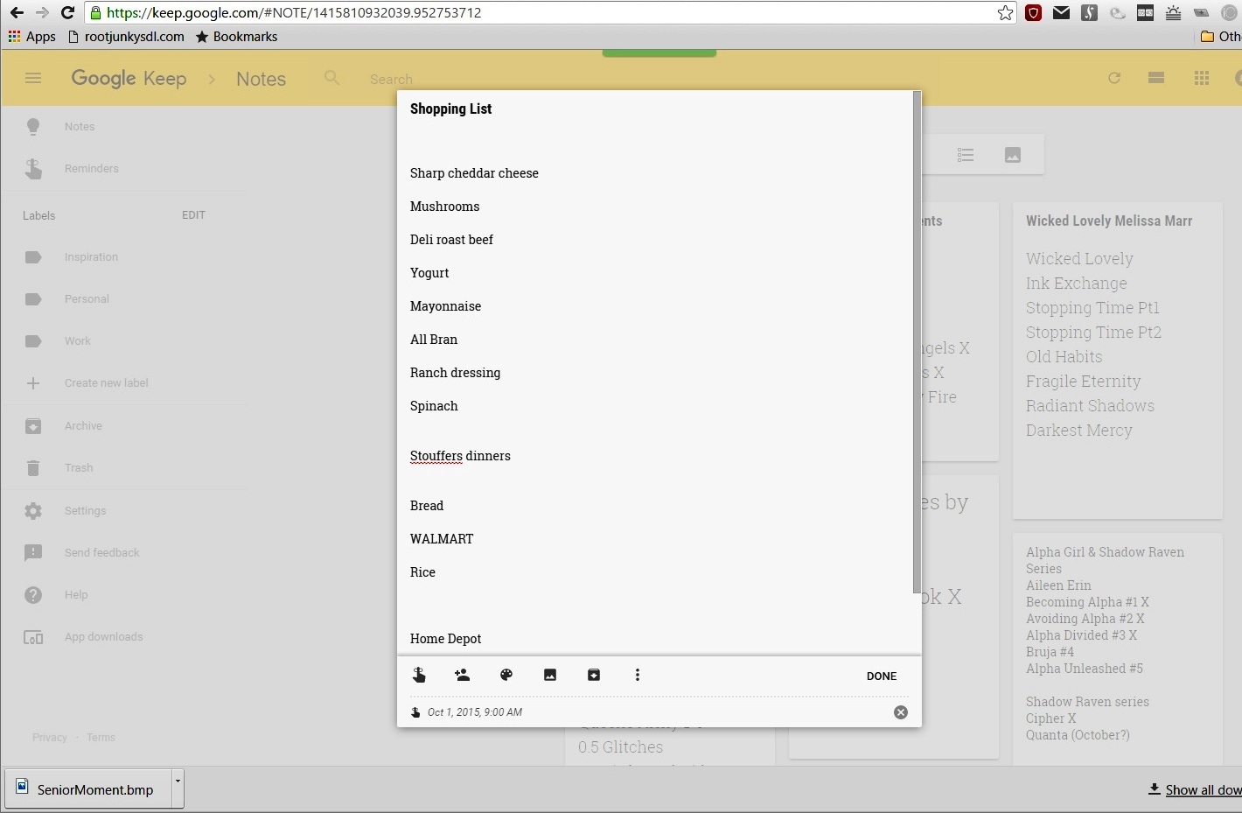The image size is (1242, 813).
Task: Click the Gmail envelope extension icon
Action: (x=1061, y=12)
